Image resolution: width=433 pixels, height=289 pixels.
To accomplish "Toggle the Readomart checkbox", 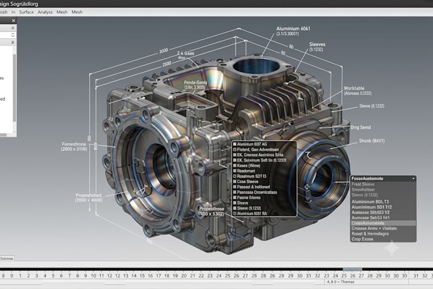I will pos(235,171).
